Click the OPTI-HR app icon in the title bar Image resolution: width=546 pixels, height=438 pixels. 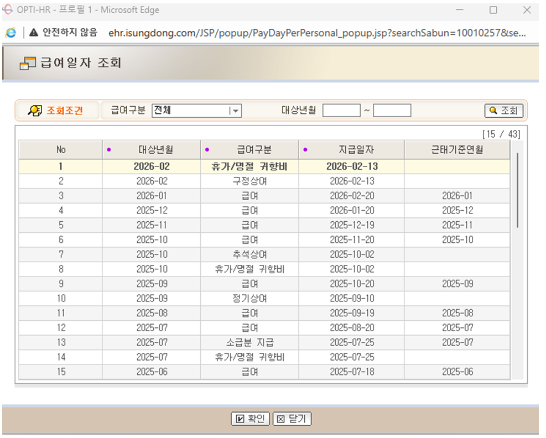[8, 9]
